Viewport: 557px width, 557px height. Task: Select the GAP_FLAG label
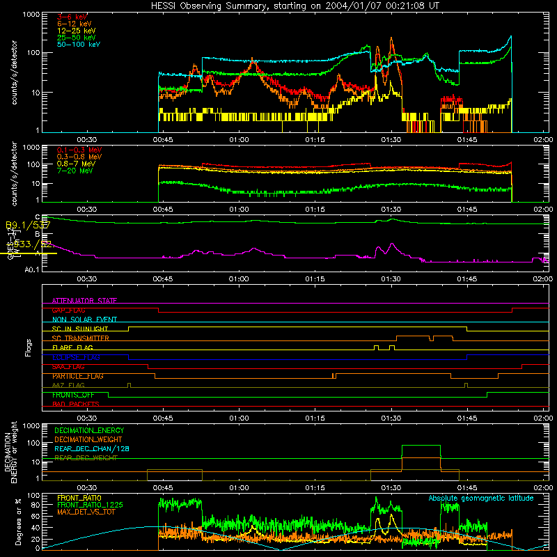pos(68,310)
